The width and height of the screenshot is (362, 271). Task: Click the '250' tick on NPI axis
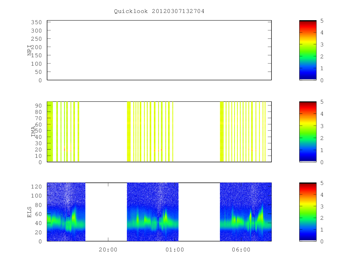(x=36, y=39)
